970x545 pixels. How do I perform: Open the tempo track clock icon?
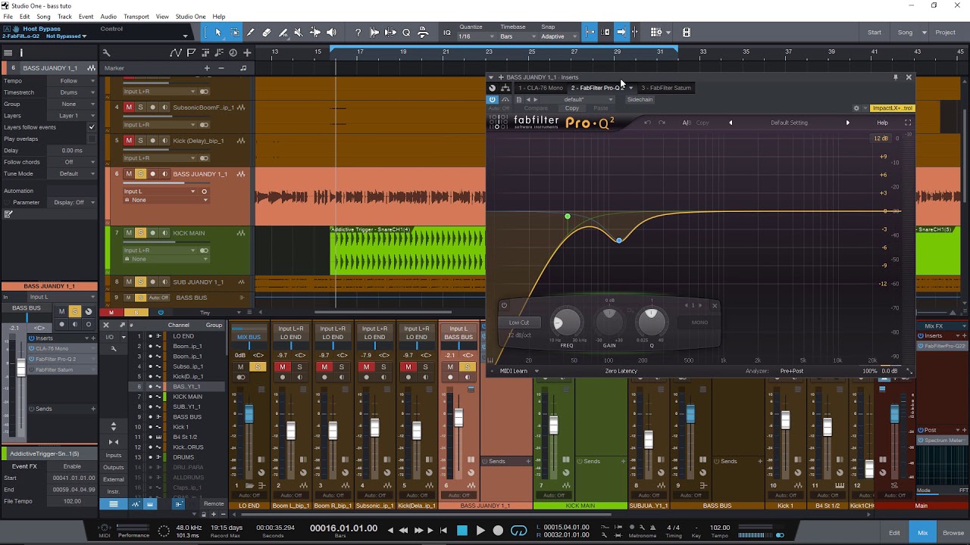coord(233,53)
